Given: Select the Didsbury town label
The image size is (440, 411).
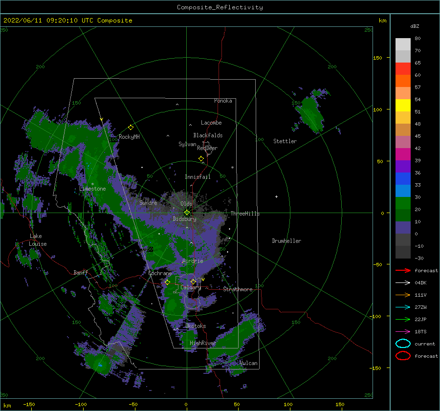Looking at the screenshot, I should tap(185, 219).
